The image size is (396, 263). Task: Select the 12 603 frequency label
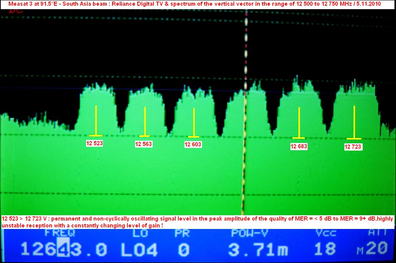click(x=193, y=144)
